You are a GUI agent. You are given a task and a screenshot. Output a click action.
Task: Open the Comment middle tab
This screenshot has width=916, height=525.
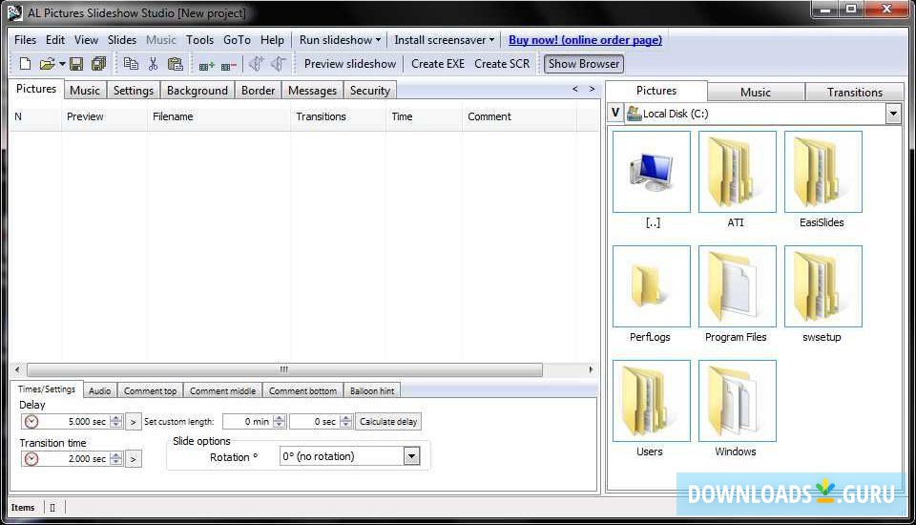[222, 391]
